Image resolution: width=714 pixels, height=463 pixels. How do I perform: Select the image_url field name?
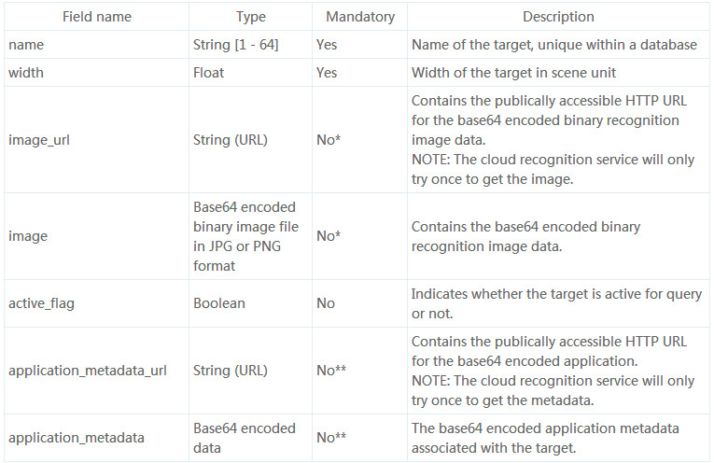coord(39,140)
